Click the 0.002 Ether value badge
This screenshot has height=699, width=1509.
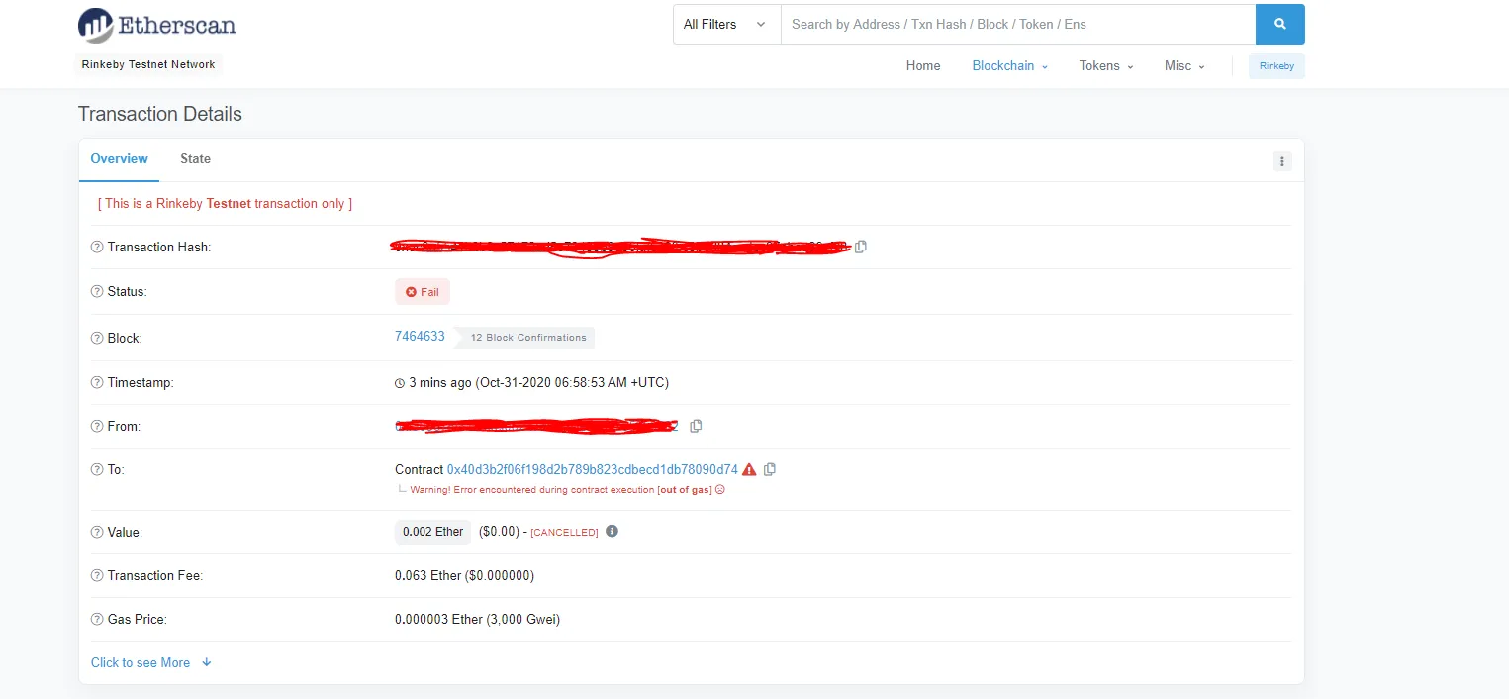tap(432, 532)
